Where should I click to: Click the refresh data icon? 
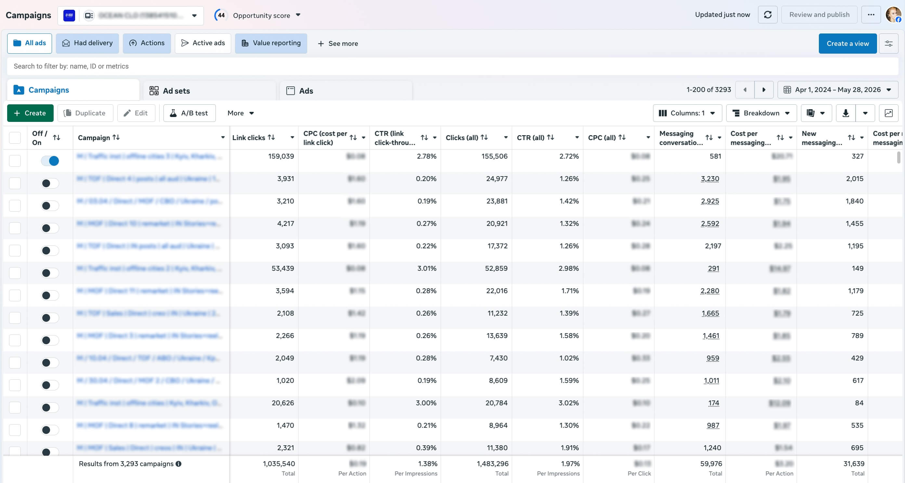[767, 15]
